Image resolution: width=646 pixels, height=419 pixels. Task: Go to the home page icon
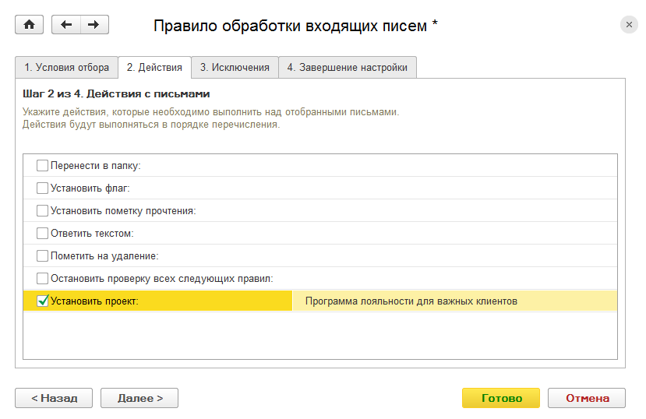coord(30,25)
